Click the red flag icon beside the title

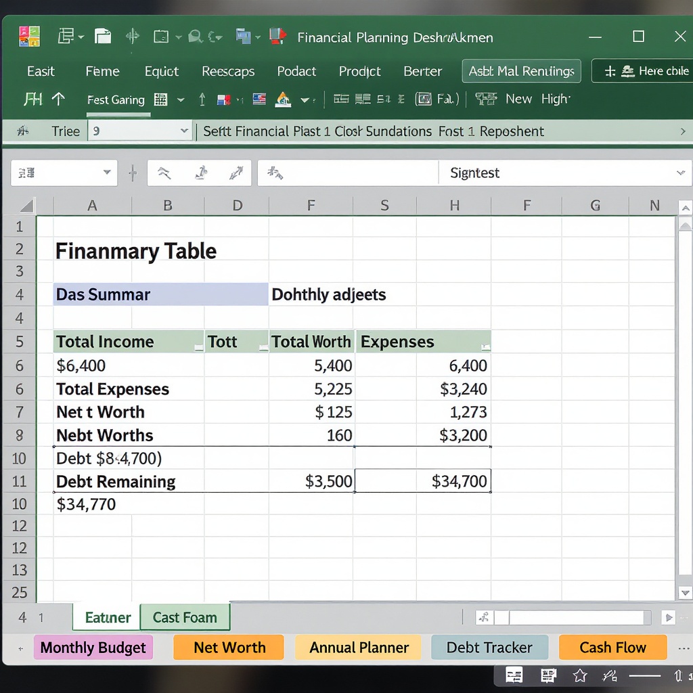coord(278,37)
